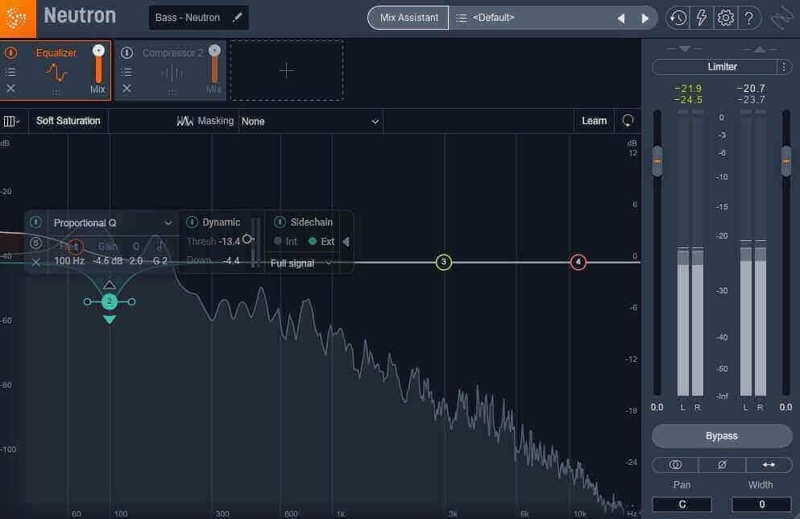
Task: Toggle the Sidechain power button
Action: click(280, 222)
